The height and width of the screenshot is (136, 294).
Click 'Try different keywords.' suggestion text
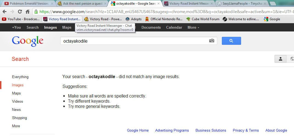[x=89, y=101]
